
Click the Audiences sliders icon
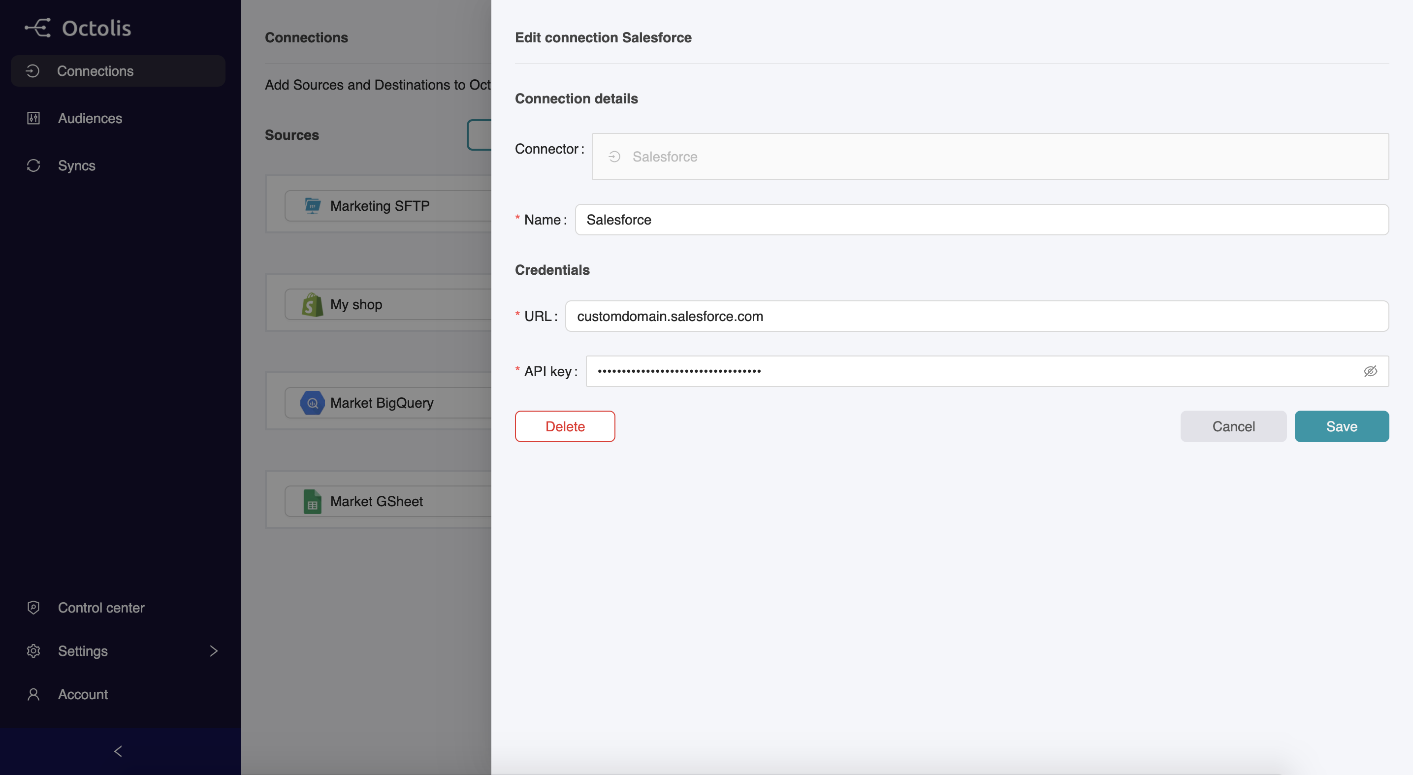pos(33,118)
